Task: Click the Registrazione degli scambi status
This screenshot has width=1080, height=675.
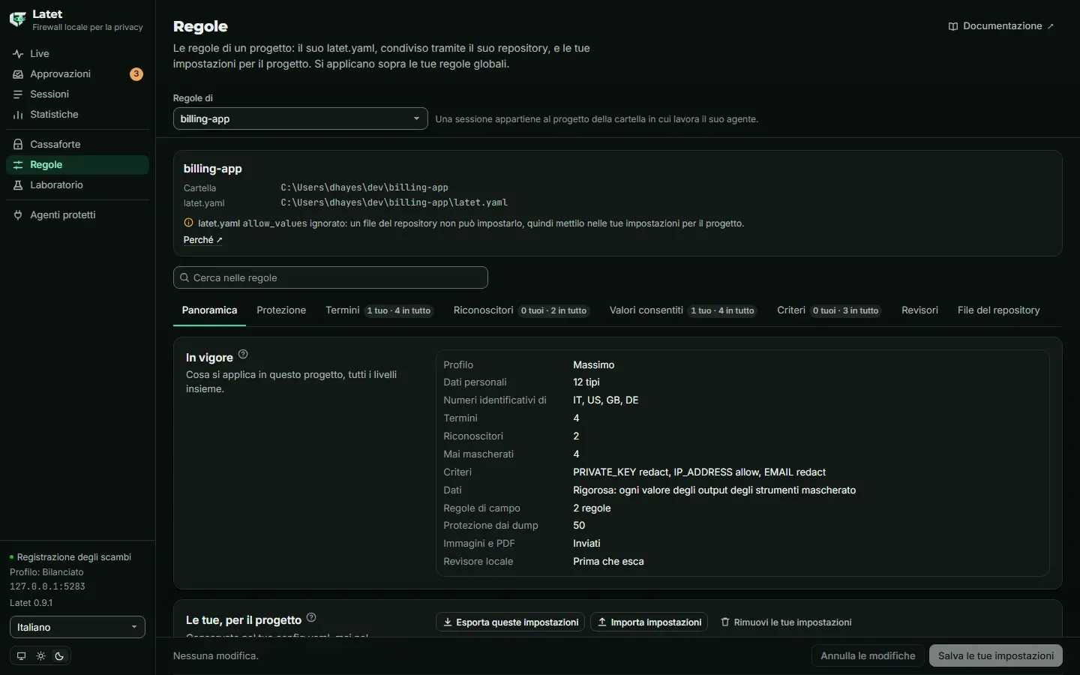Action: point(70,557)
